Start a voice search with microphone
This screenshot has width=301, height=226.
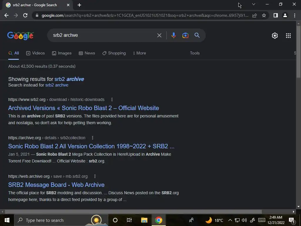(x=173, y=35)
